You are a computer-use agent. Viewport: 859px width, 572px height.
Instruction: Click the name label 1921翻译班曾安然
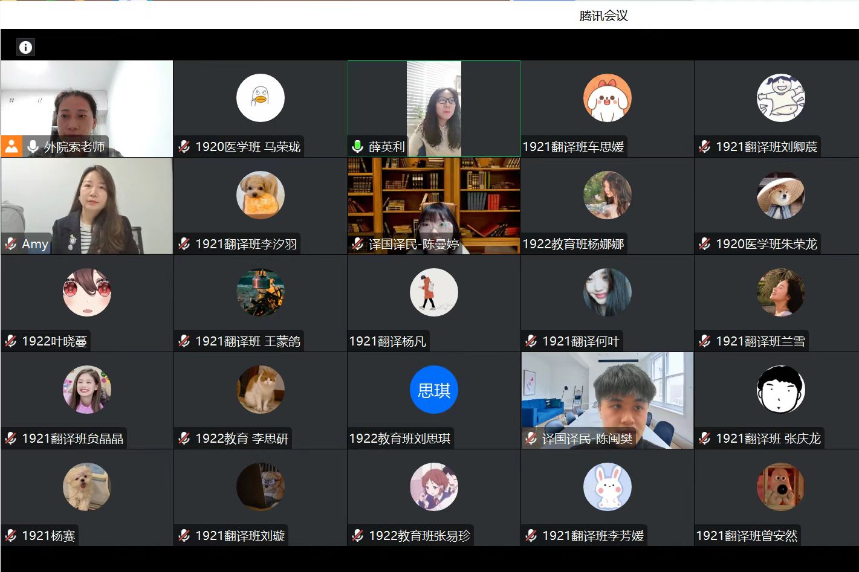tap(747, 535)
